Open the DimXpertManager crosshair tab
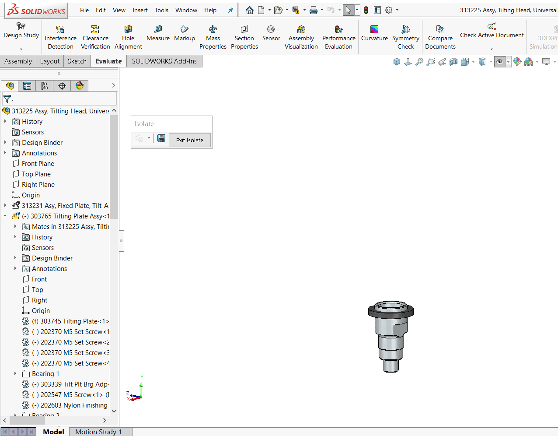The width and height of the screenshot is (558, 436). tap(62, 86)
